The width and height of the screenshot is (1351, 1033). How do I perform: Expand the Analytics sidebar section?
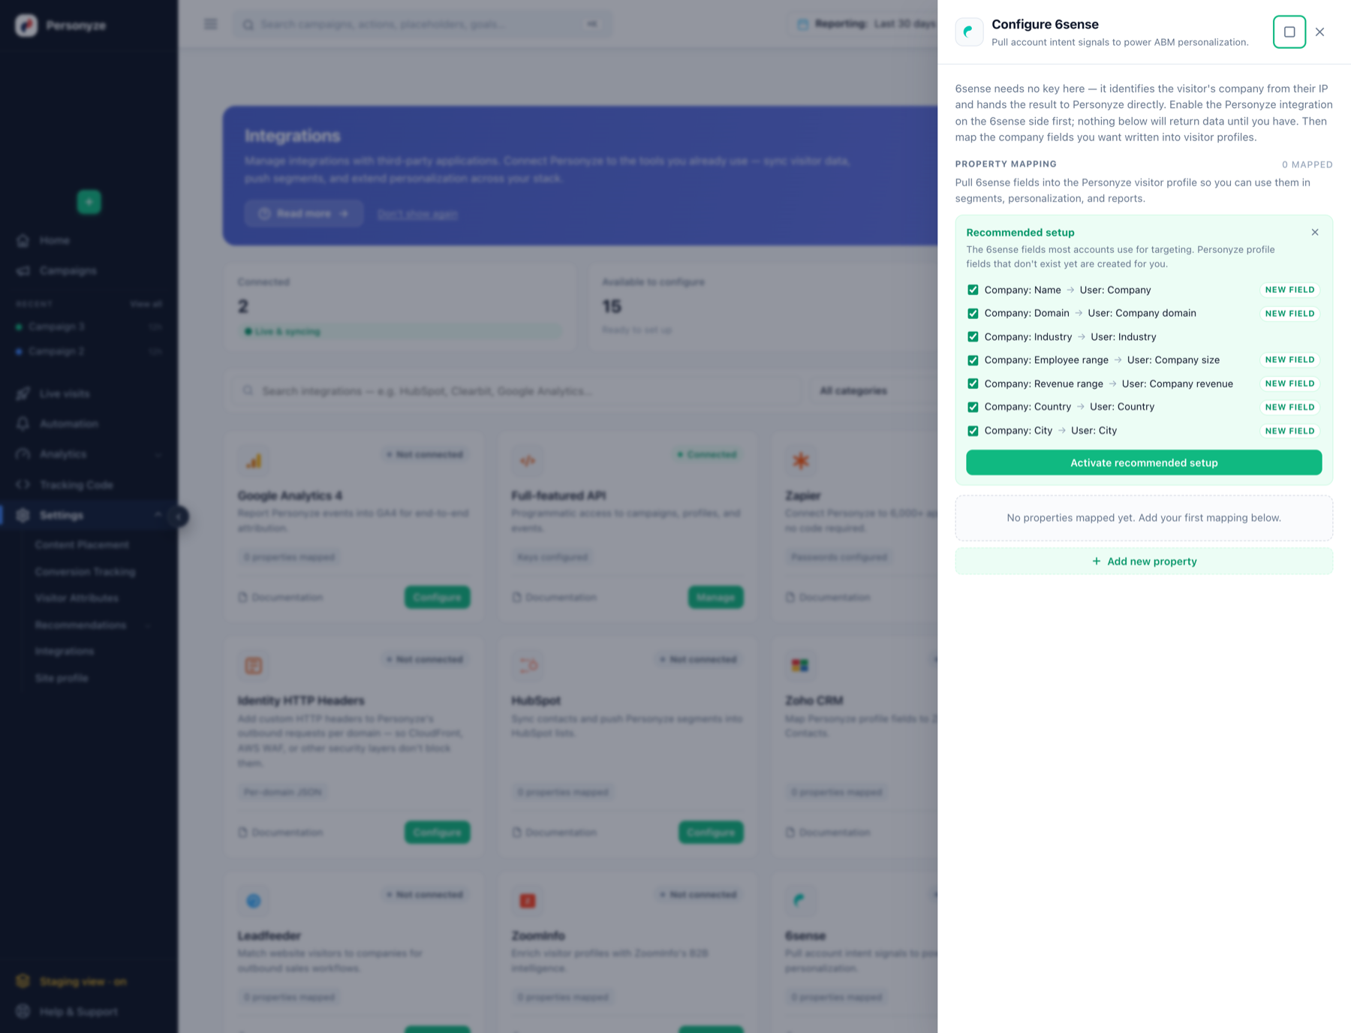(158, 454)
